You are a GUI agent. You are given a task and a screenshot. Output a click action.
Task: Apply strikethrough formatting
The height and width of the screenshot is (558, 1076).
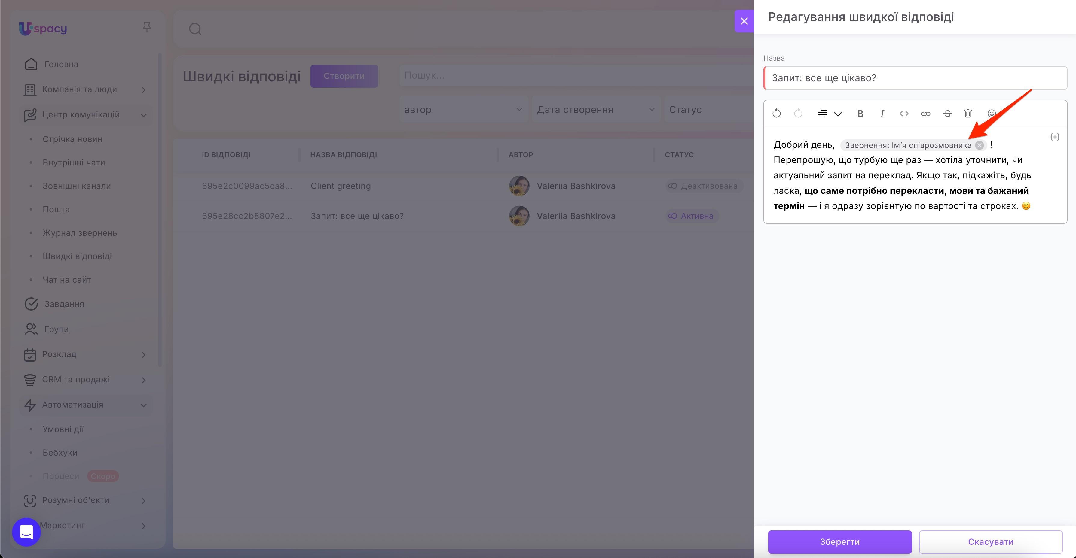[947, 114]
